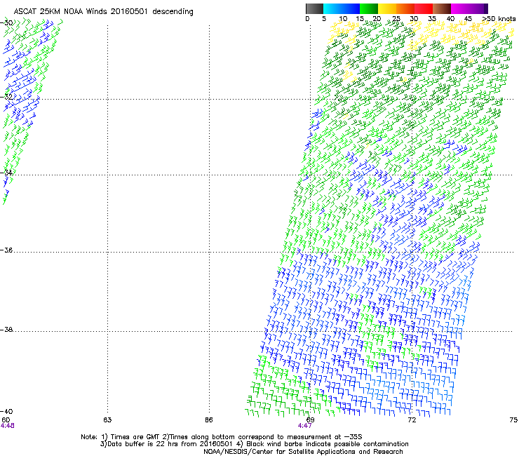Click the gray 0-5 knots legend segment
519x456 pixels.
coord(315,8)
